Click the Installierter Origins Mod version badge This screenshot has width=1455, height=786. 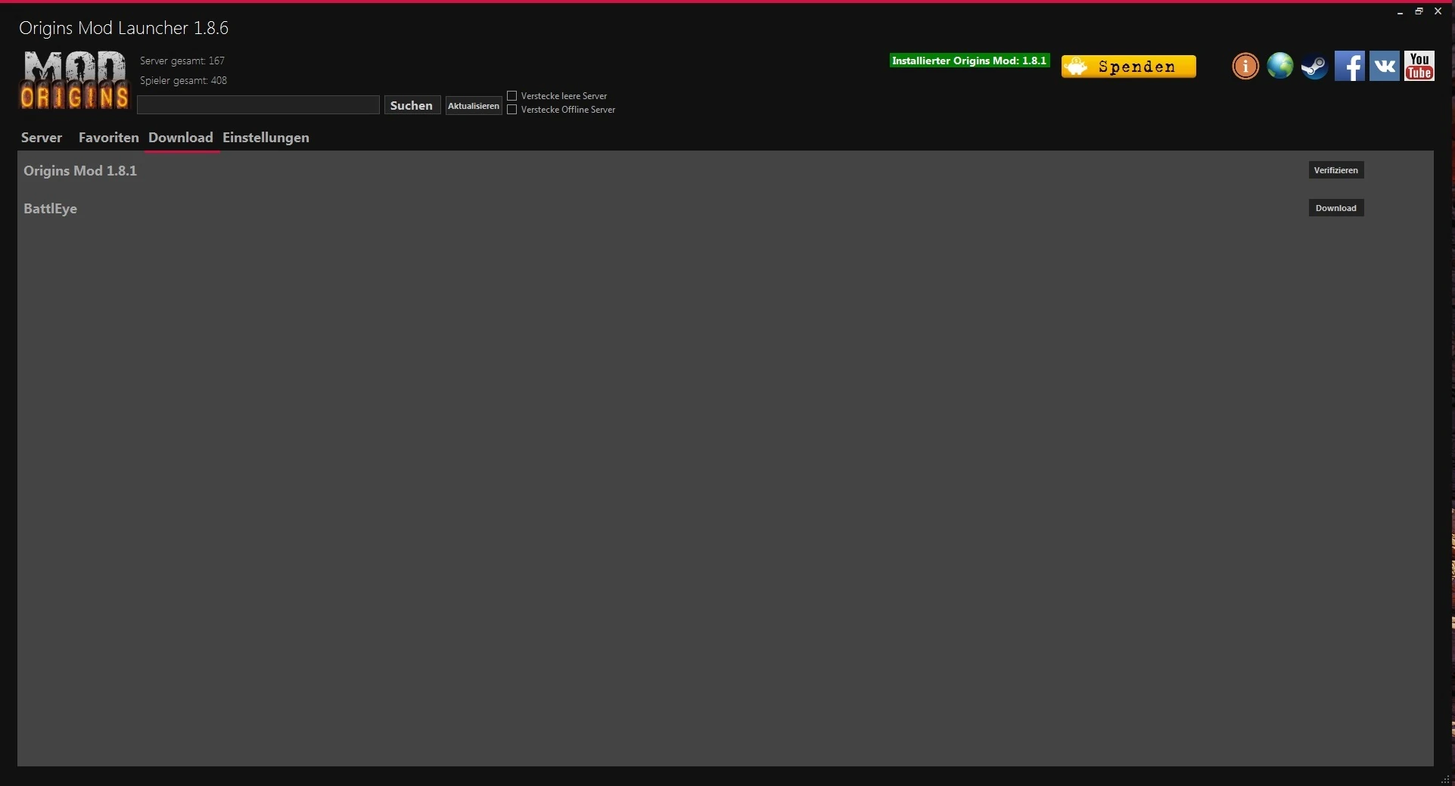(x=969, y=61)
